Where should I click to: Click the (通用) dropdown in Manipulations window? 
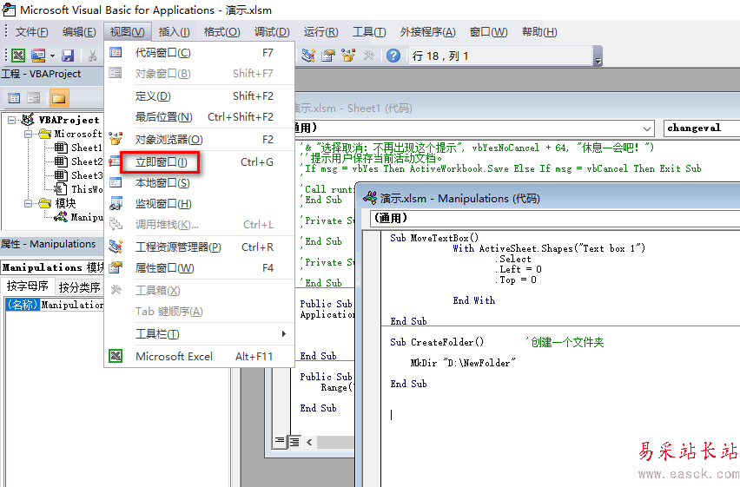pos(555,218)
